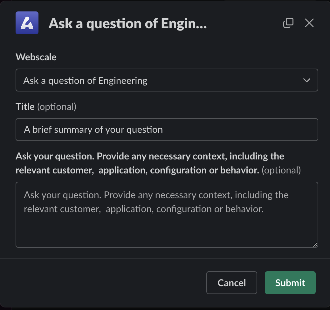330x310 pixels.
Task: Click placeholder 'A brief summary of your question'
Action: 93,130
